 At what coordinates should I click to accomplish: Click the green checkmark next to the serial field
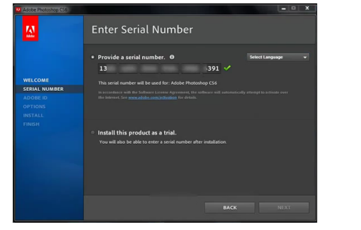point(227,68)
